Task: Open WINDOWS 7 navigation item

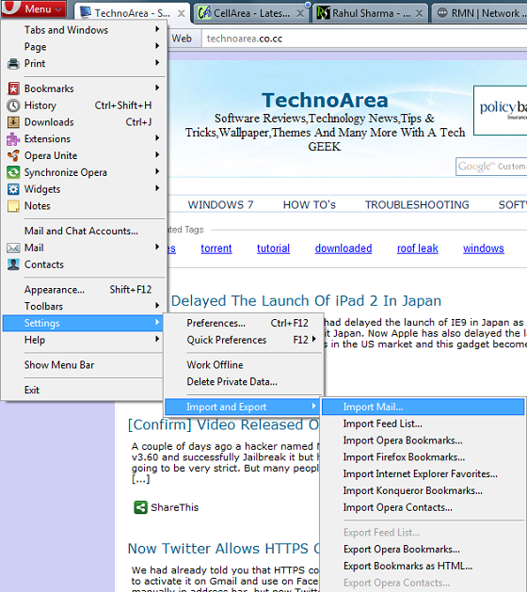Action: pyautogui.click(x=221, y=204)
